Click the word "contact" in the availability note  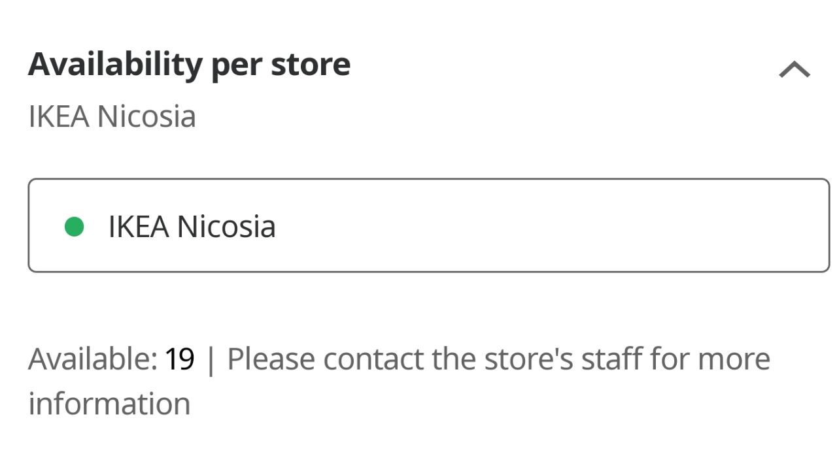(373, 359)
